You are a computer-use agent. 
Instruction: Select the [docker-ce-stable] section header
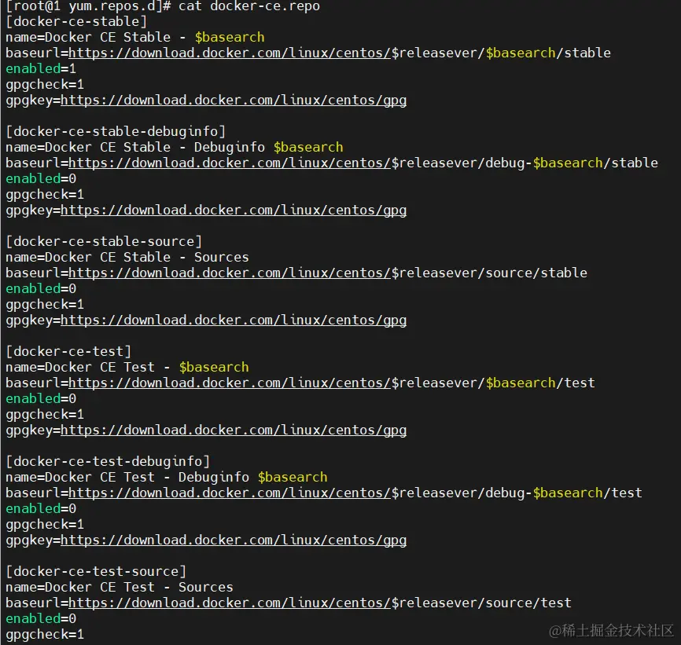click(x=76, y=22)
